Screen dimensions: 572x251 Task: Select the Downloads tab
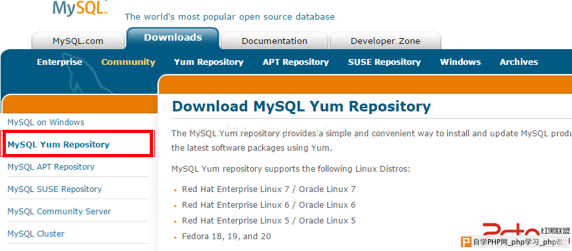coord(173,37)
